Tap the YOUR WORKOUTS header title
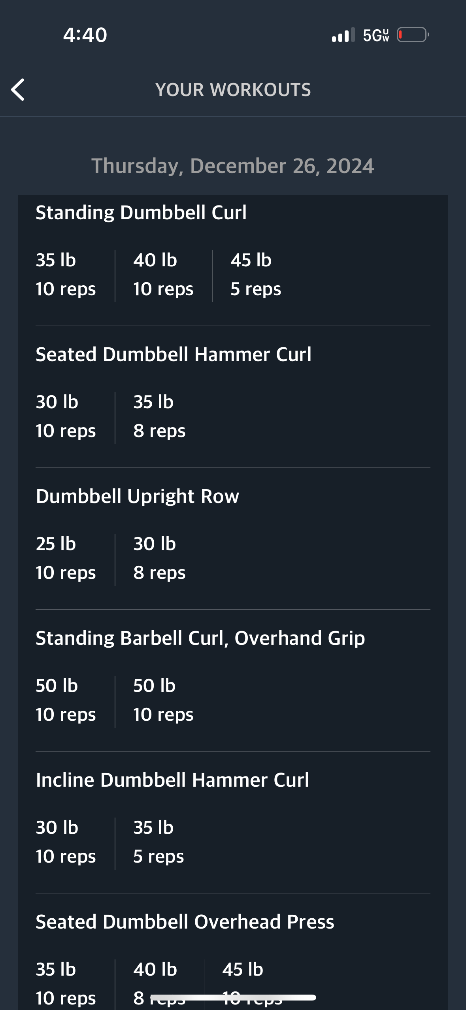This screenshot has width=466, height=1010. [x=233, y=90]
